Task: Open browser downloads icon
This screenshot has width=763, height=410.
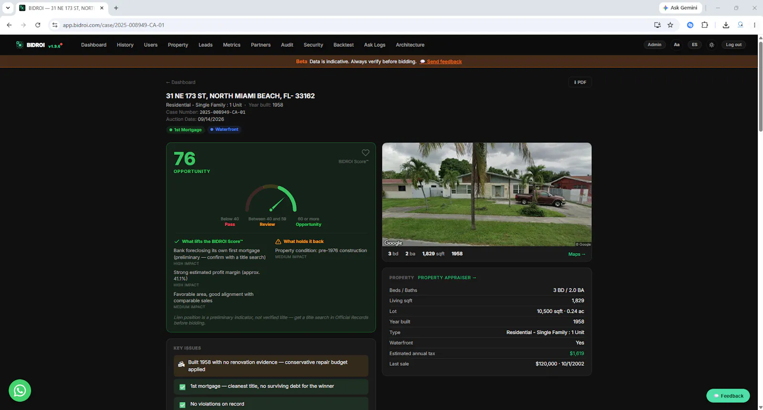Action: click(x=726, y=25)
